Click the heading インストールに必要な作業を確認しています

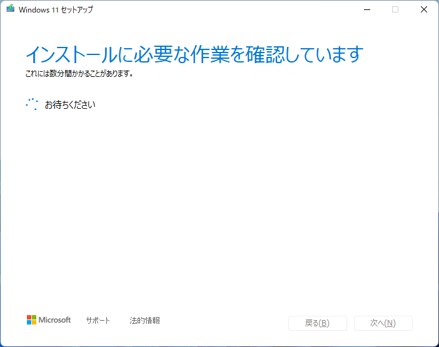[x=194, y=54]
